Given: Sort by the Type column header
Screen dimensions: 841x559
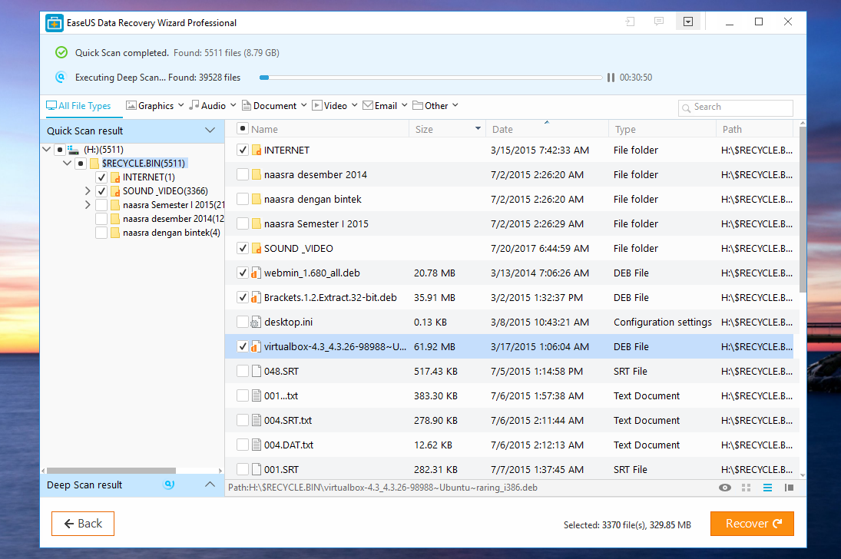Looking at the screenshot, I should coord(662,129).
